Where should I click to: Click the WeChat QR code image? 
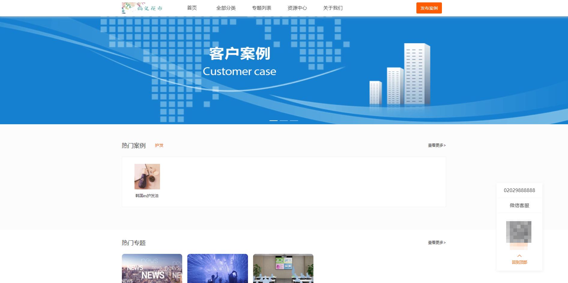coord(519,232)
